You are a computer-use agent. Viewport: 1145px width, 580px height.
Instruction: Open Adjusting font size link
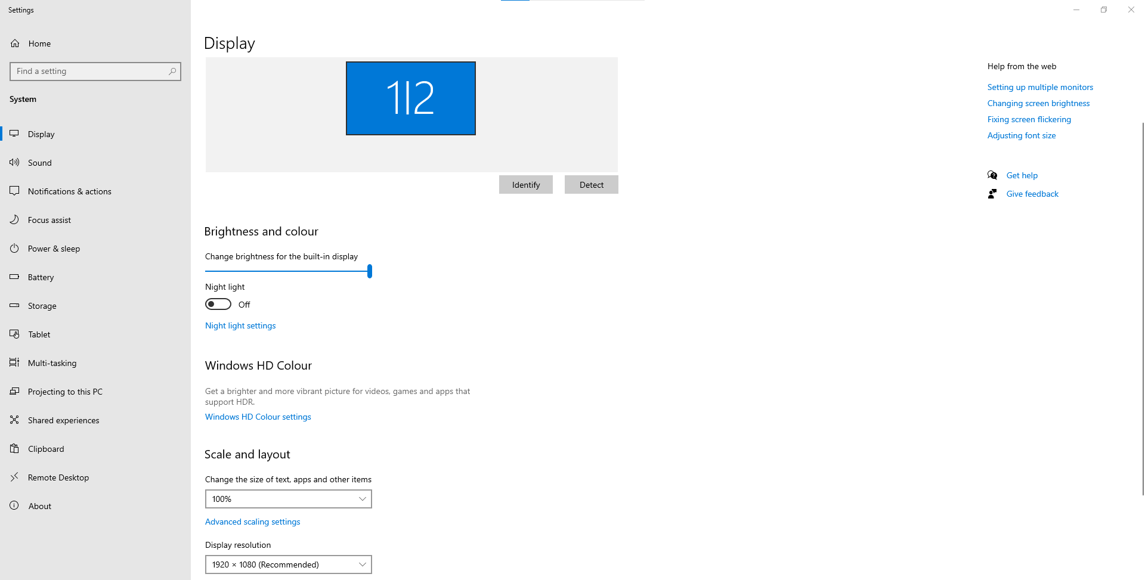[x=1022, y=135]
